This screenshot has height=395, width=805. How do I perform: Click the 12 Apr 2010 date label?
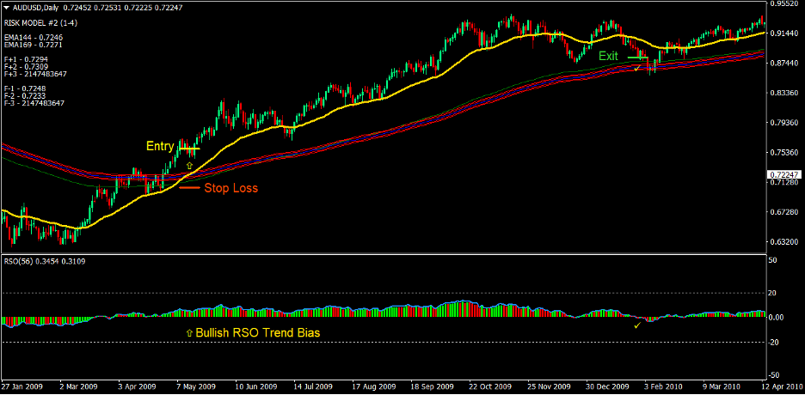pos(783,386)
